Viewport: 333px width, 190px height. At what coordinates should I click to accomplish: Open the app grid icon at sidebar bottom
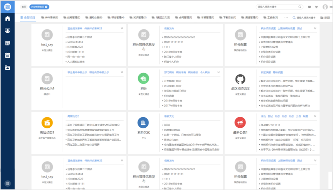tap(7, 184)
